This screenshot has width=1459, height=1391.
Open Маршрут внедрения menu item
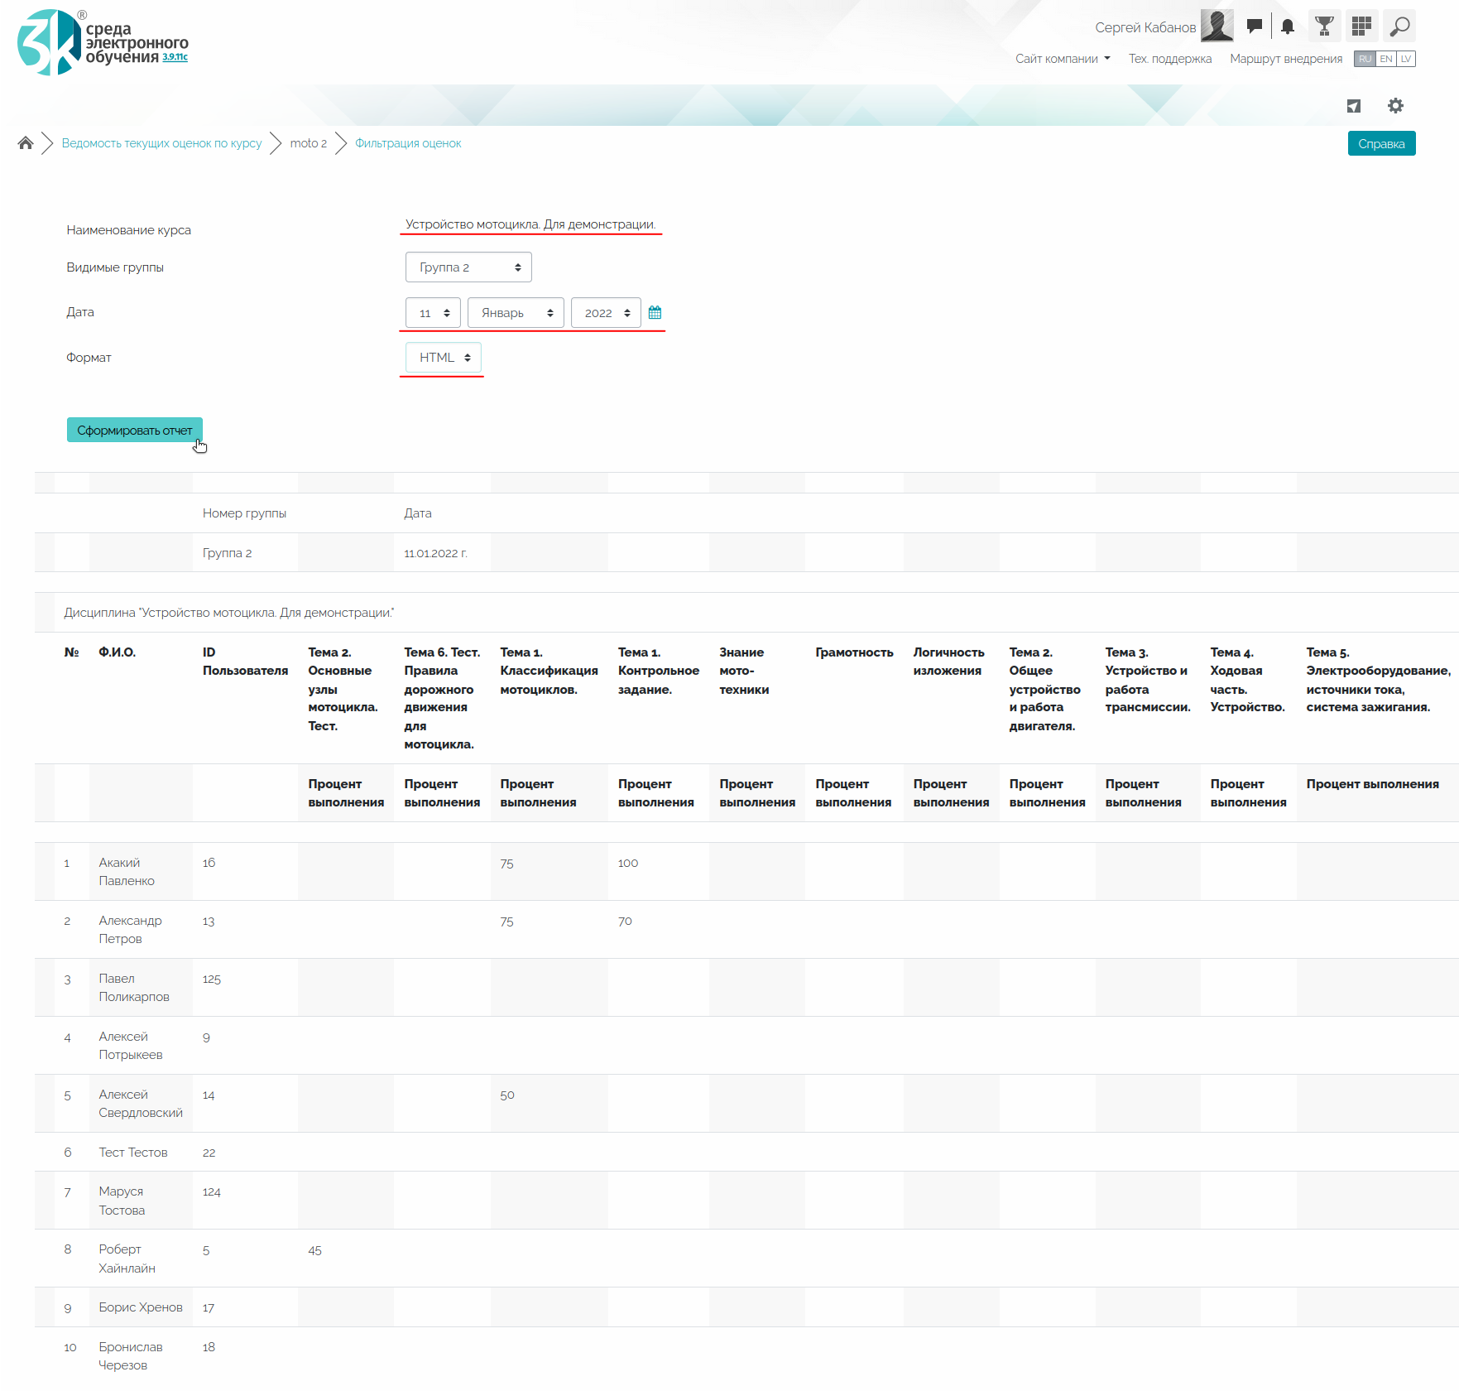pos(1286,59)
